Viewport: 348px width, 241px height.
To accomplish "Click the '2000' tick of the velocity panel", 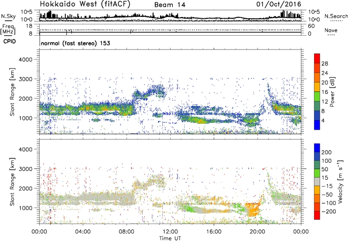I will (26, 188).
